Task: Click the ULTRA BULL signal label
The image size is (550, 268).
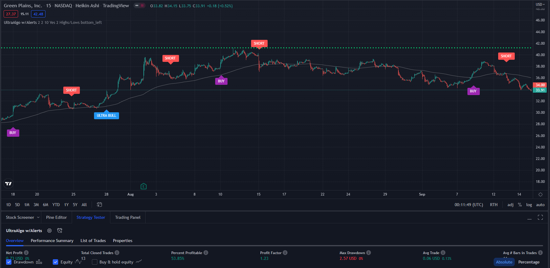Action: (x=106, y=115)
